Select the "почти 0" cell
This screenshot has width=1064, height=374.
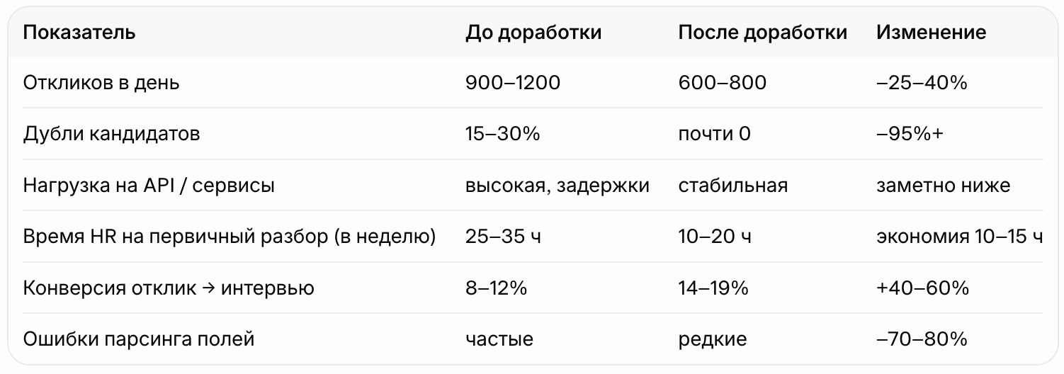[x=714, y=134]
